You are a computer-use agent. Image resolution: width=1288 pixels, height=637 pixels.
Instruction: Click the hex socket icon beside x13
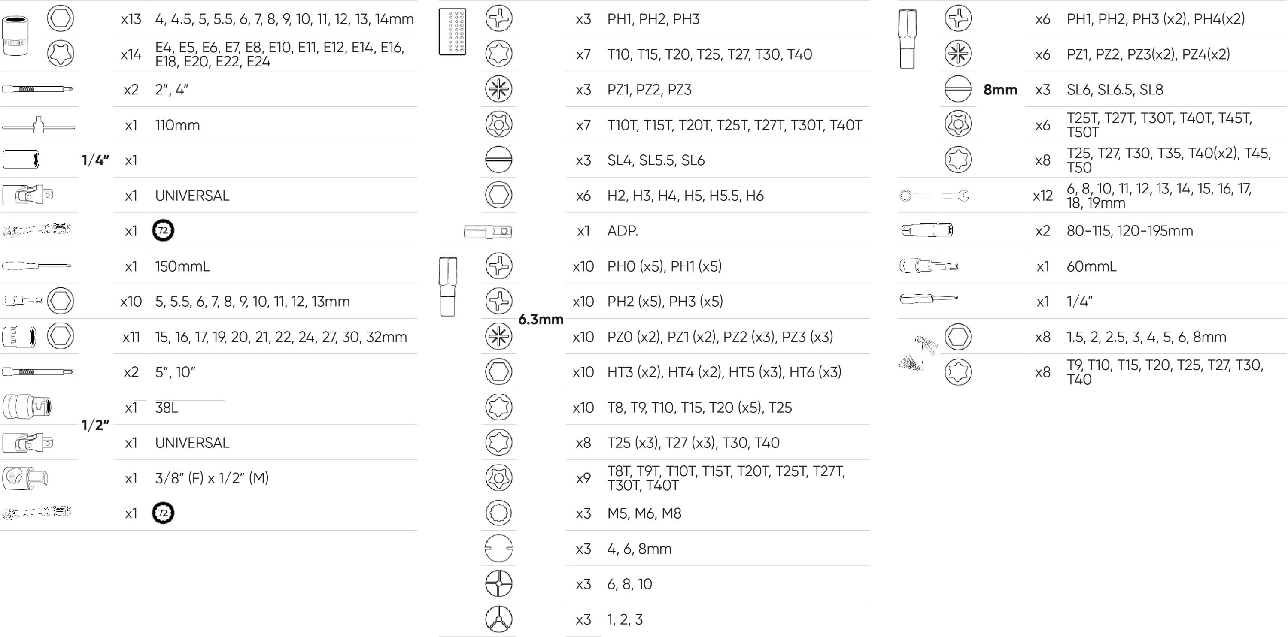(x=61, y=18)
